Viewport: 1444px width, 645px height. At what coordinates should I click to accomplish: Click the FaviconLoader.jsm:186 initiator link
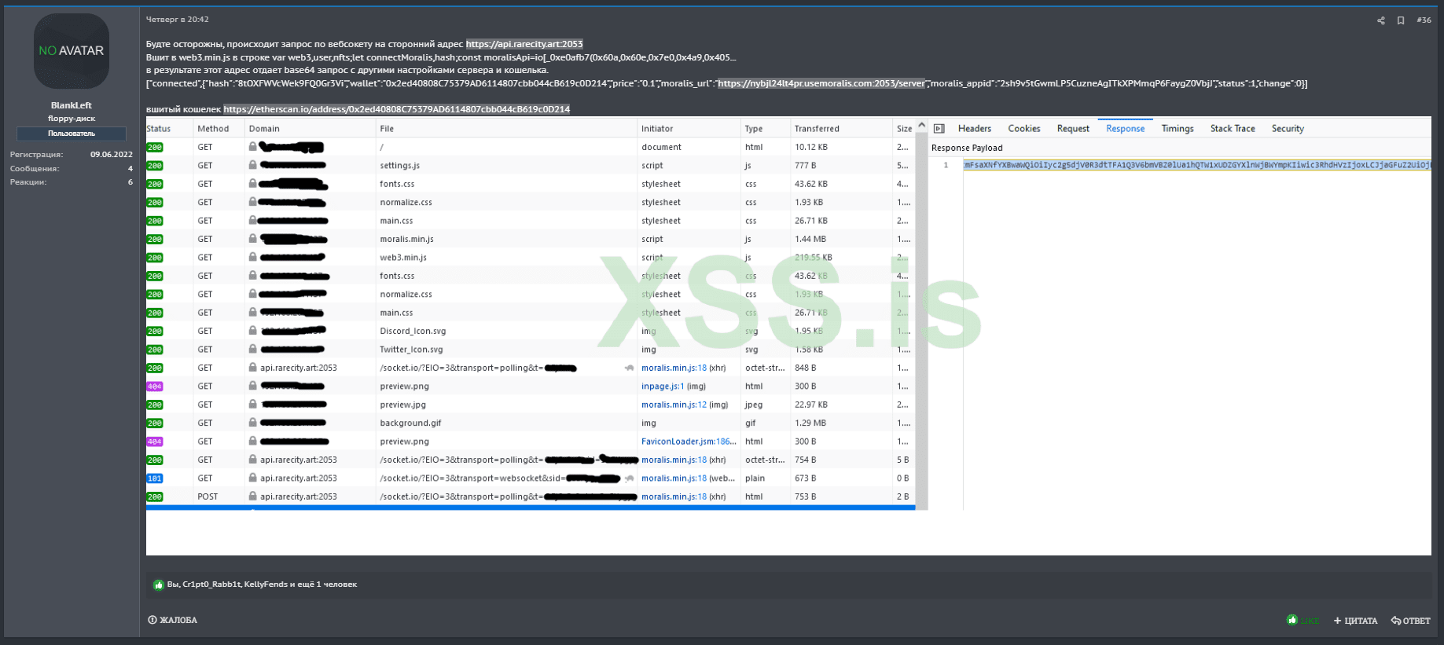point(689,442)
